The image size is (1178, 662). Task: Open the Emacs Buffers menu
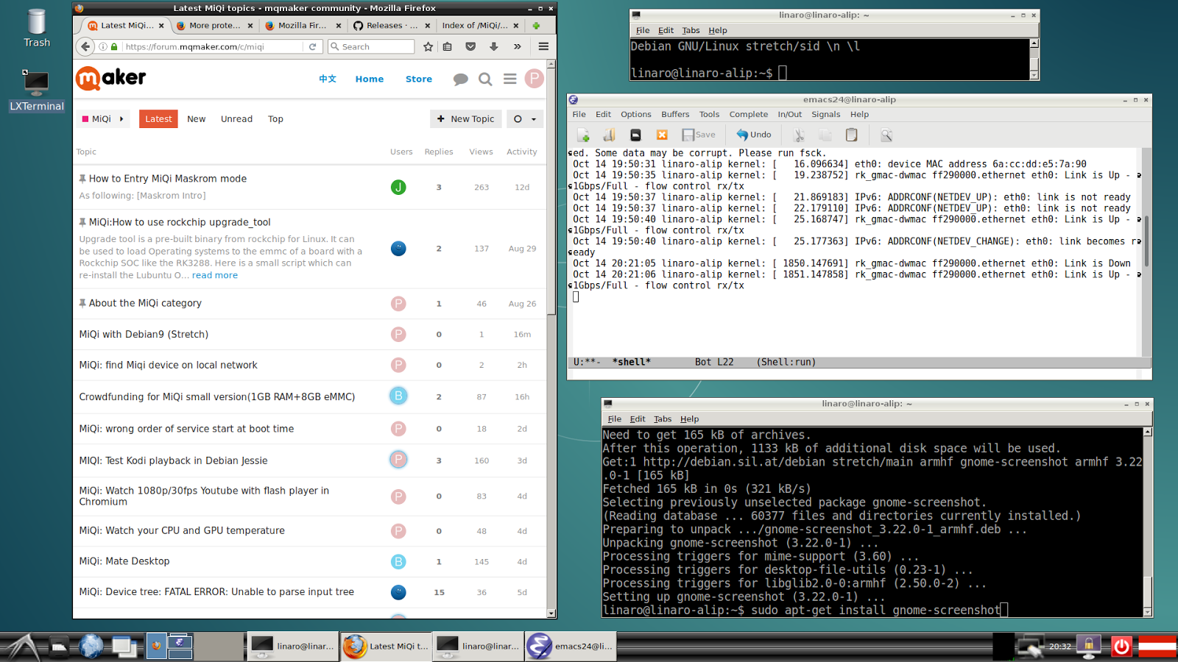coord(675,114)
